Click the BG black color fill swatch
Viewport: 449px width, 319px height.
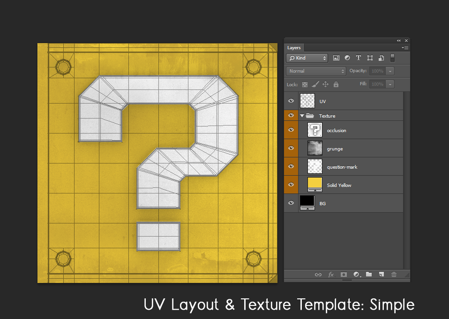[307, 203]
